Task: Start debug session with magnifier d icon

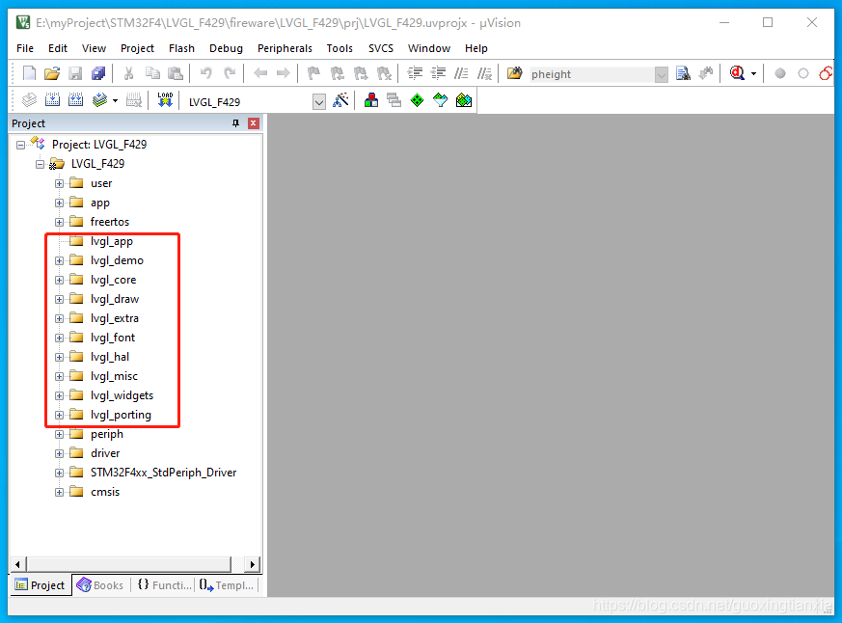Action: click(x=737, y=73)
